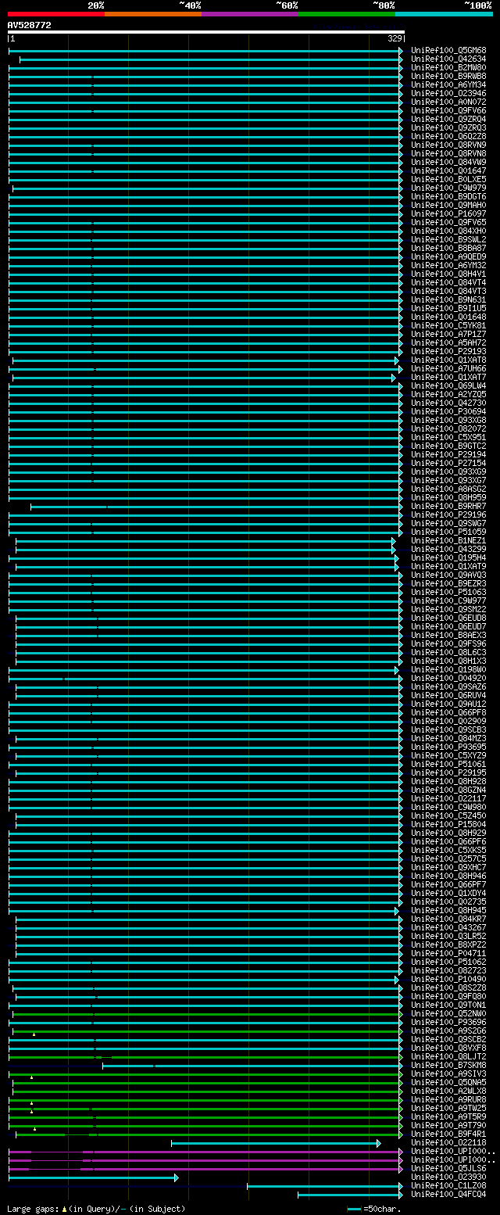Image resolution: width=500 pixels, height=1215 pixels.
Task: Select UniRef100_Q8L6C3 label
Action: (x=448, y=652)
